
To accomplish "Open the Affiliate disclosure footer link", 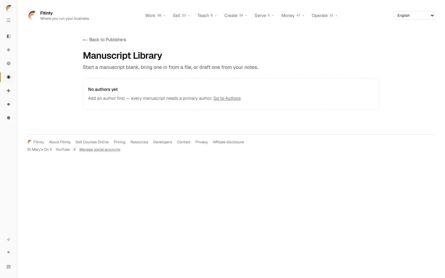I will tap(228, 142).
